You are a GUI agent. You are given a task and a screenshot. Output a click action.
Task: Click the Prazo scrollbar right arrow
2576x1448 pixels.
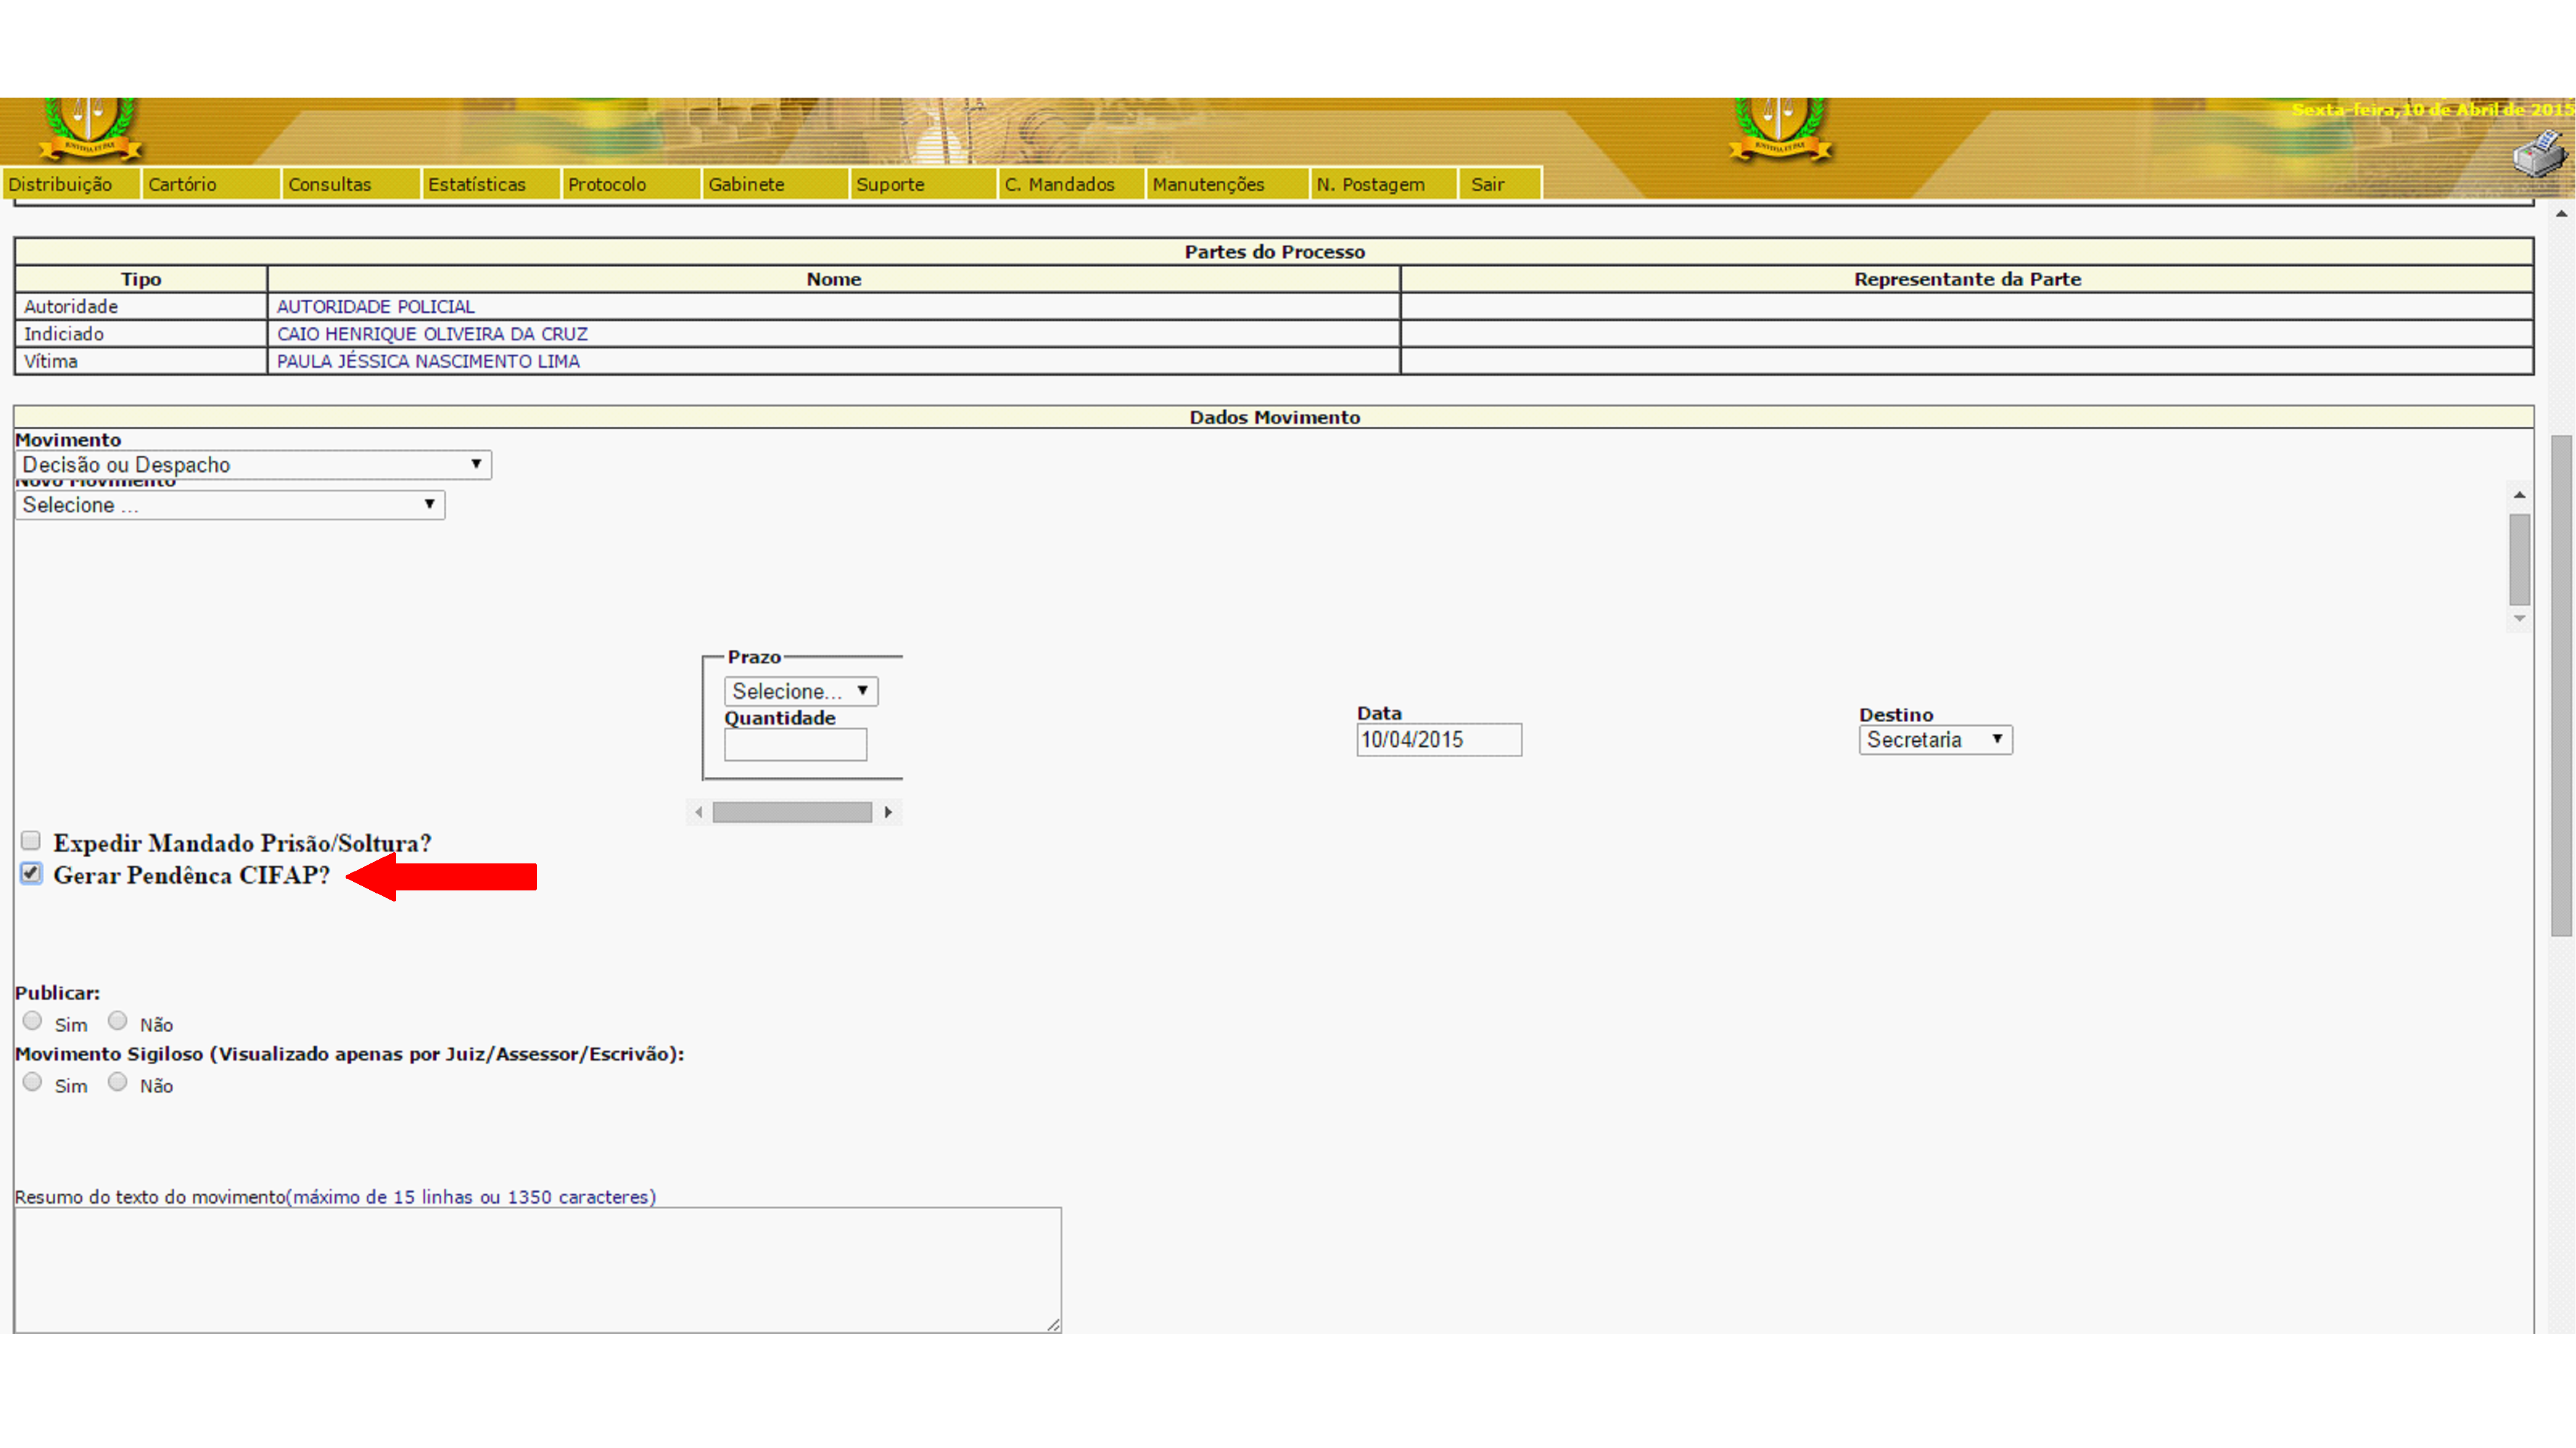click(x=888, y=812)
